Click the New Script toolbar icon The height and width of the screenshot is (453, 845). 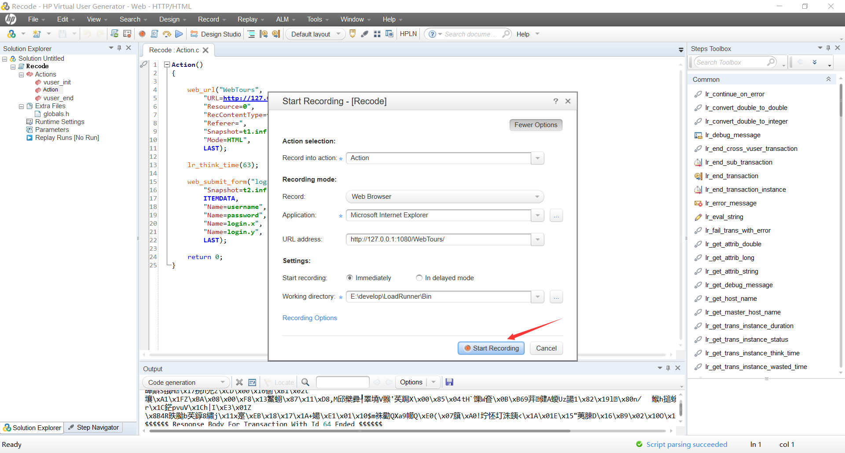pos(37,34)
